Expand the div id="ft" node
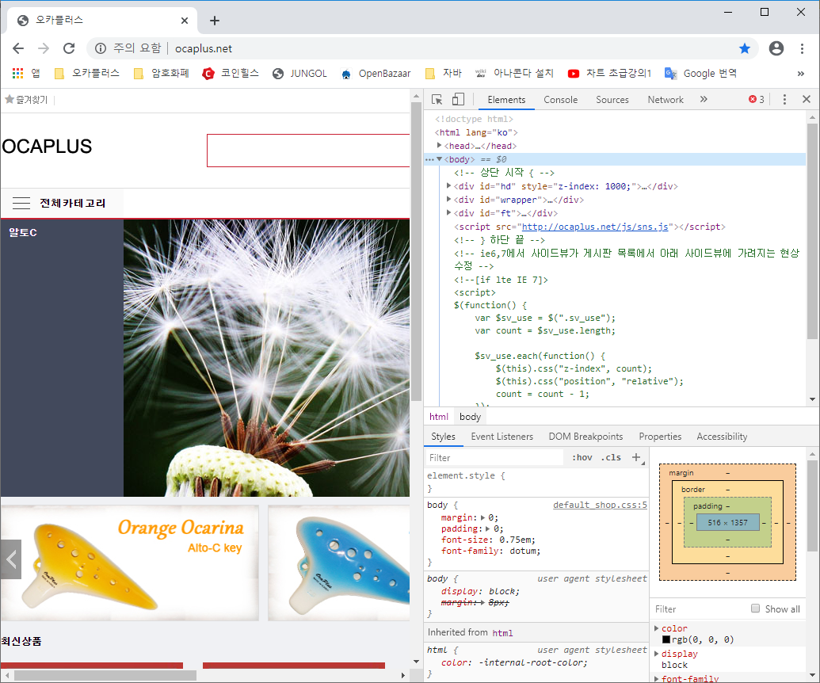Image resolution: width=820 pixels, height=683 pixels. 448,213
